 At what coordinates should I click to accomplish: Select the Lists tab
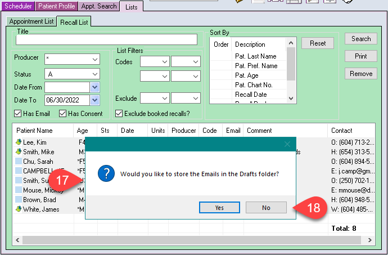pos(132,7)
